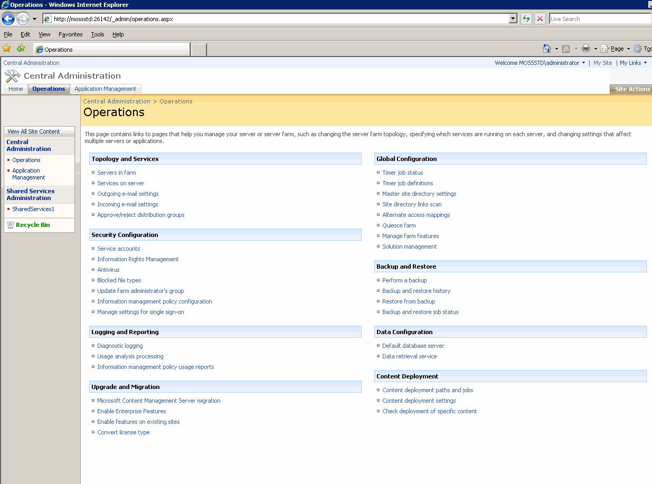652x484 pixels.
Task: Click the browser Back arrow button
Action: click(8, 19)
